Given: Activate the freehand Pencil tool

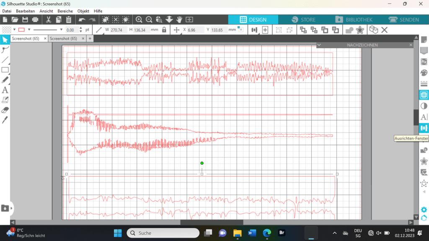Looking at the screenshot, I should pos(5,80).
